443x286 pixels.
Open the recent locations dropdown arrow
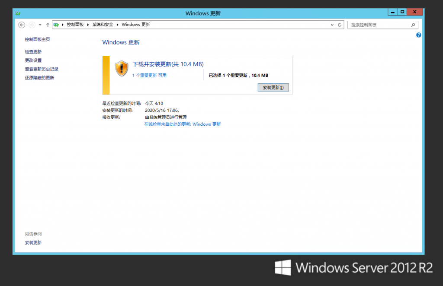pyautogui.click(x=40, y=25)
